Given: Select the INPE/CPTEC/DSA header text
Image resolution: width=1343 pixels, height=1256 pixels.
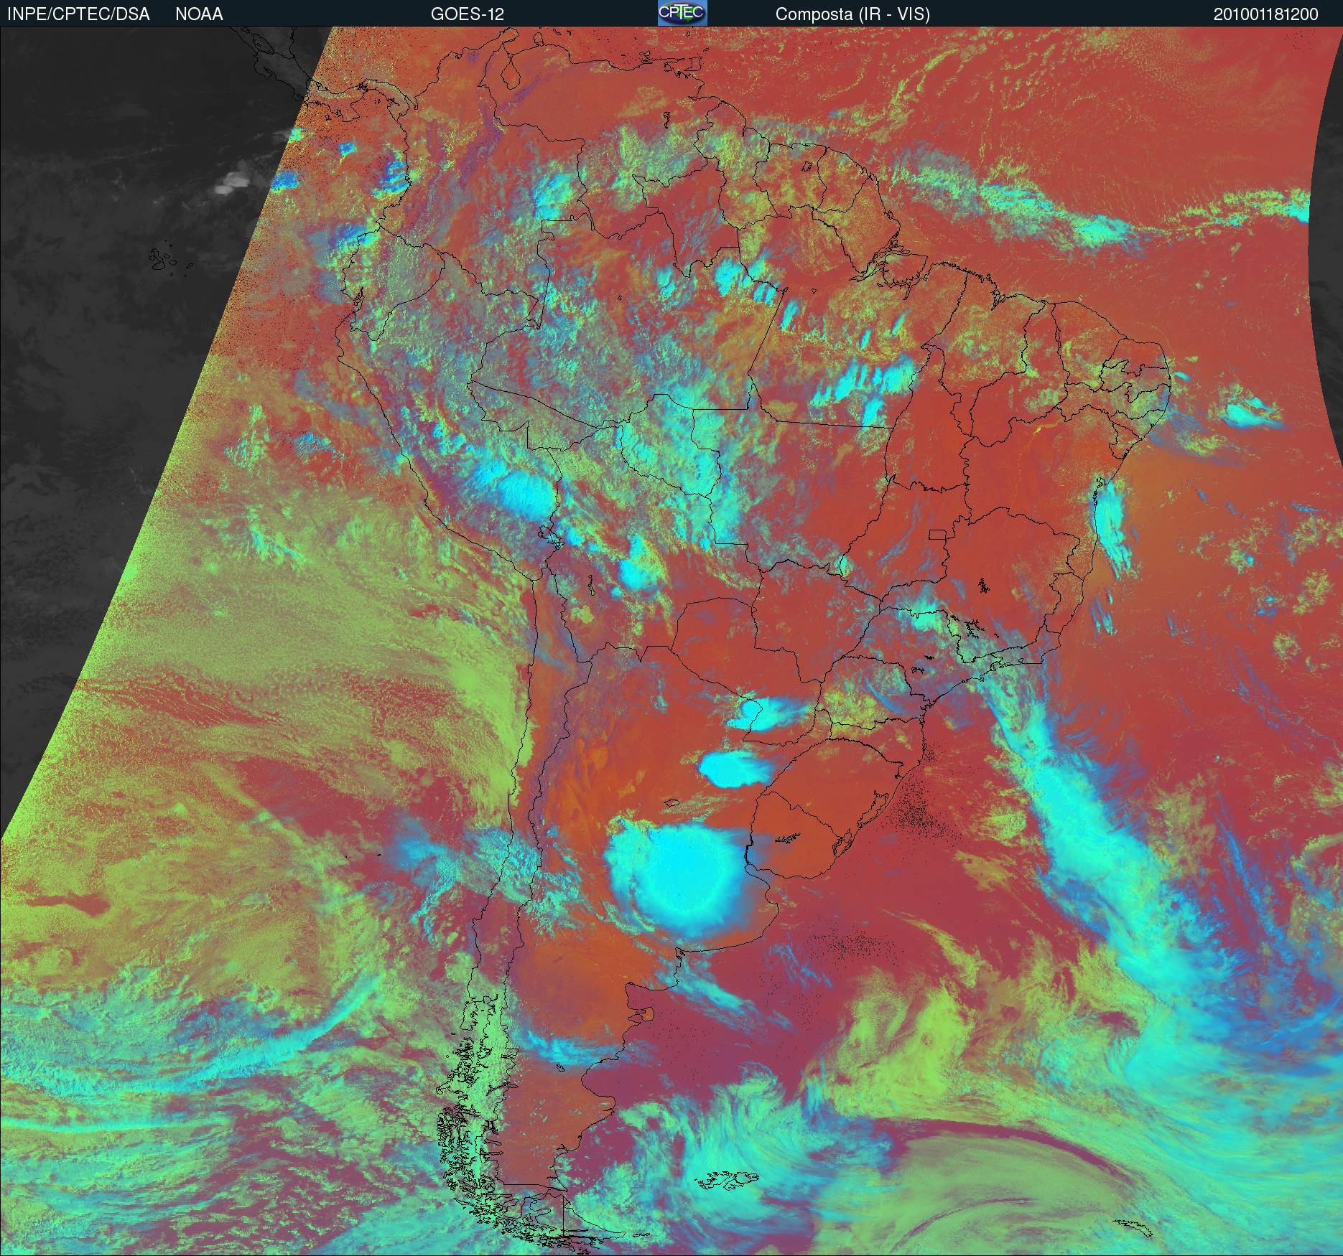Looking at the screenshot, I should tap(78, 14).
